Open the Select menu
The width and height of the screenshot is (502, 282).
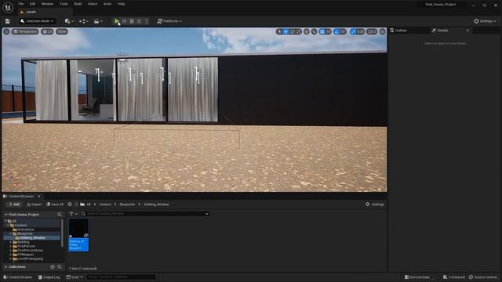[x=93, y=4]
